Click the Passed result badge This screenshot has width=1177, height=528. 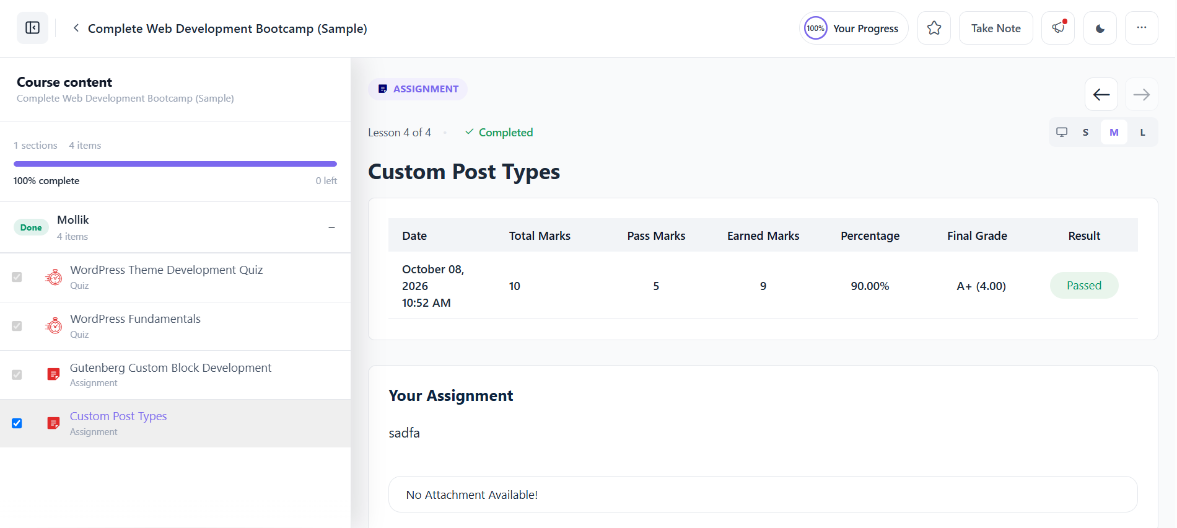pos(1084,286)
